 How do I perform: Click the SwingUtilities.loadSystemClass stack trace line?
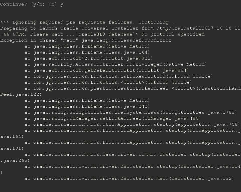(x=131, y=112)
